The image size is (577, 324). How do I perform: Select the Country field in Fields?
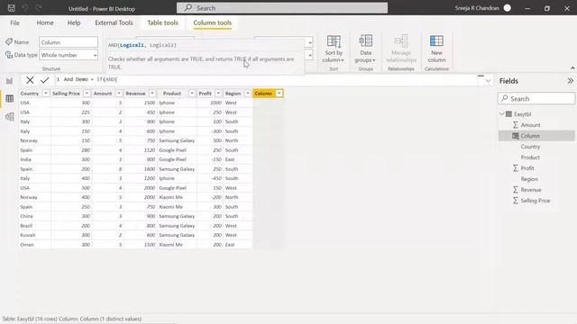[x=530, y=147]
